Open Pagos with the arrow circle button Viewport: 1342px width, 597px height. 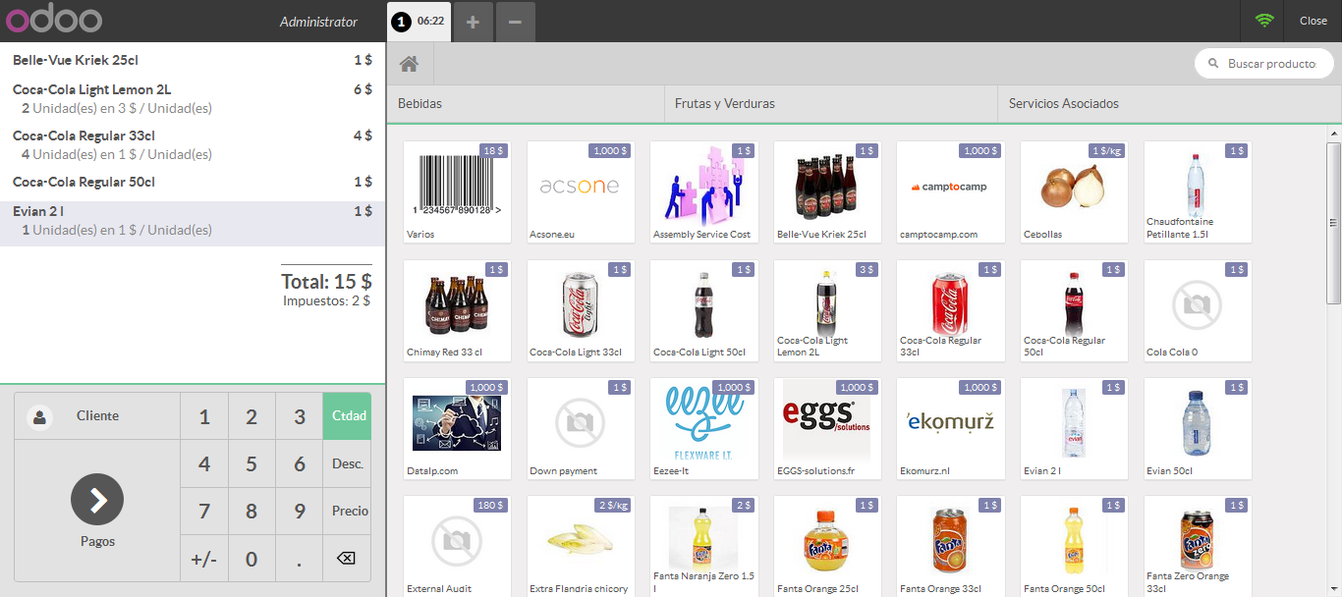pos(97,500)
